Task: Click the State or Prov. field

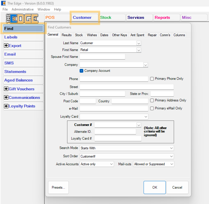Action: pos(162,94)
